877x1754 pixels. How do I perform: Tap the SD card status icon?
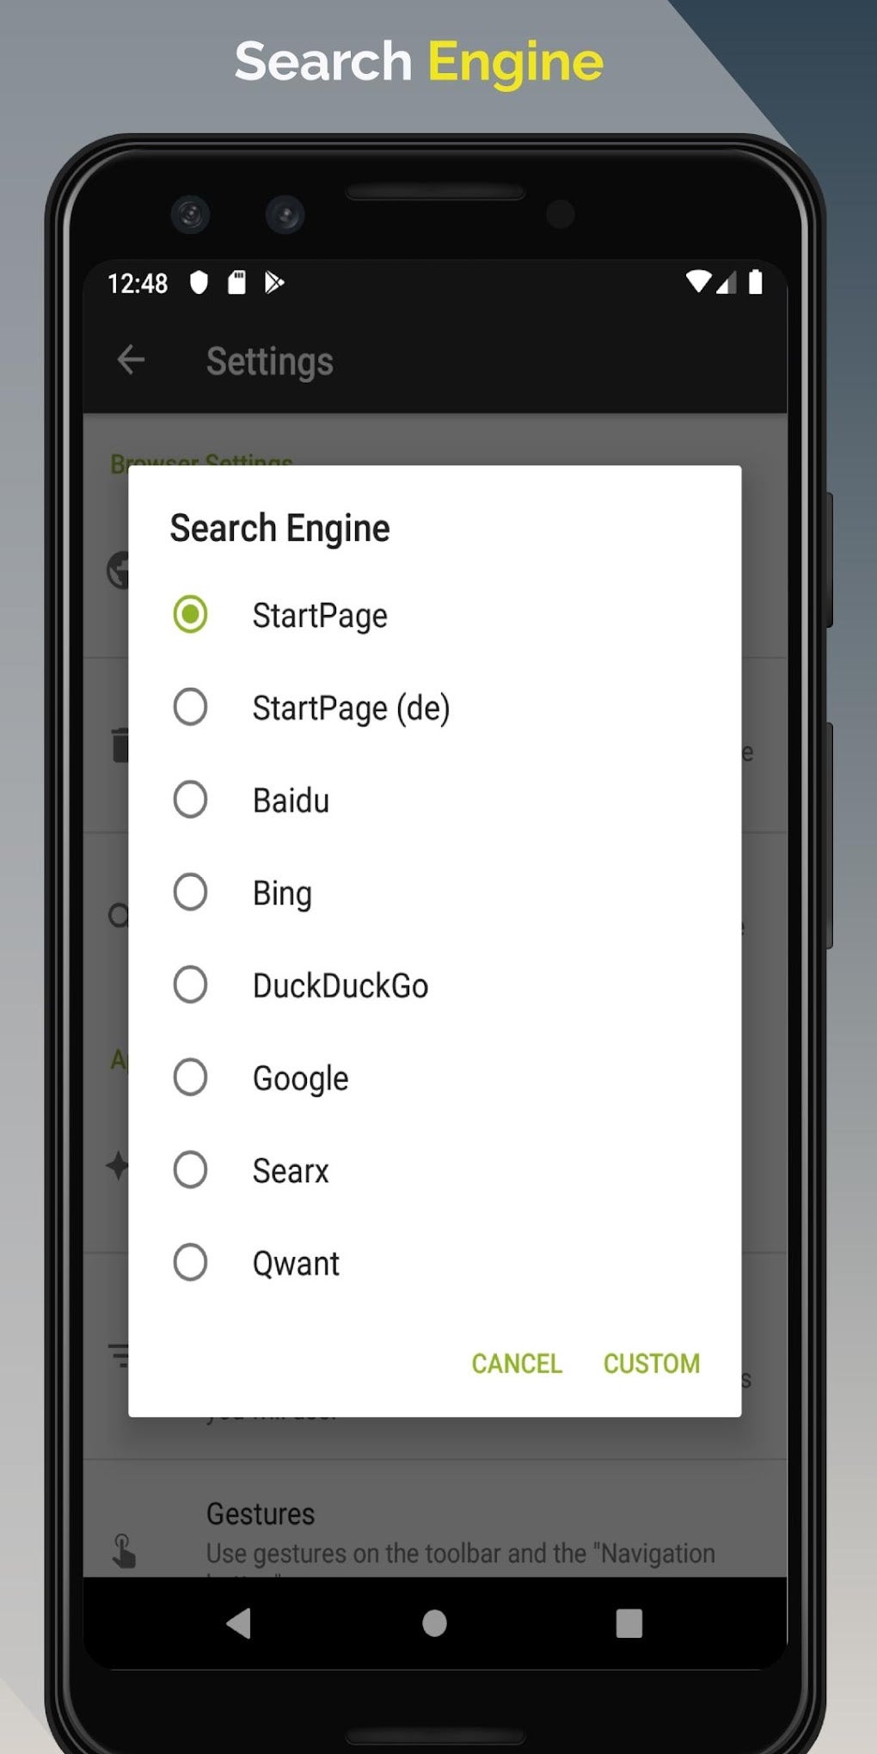coord(236,283)
